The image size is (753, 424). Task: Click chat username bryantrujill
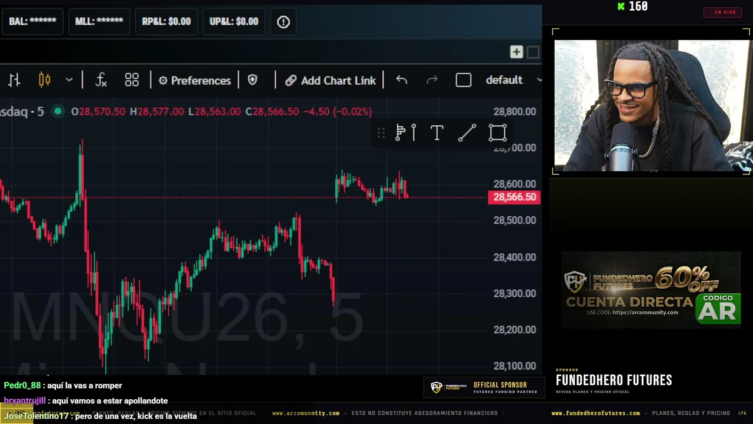coord(25,401)
